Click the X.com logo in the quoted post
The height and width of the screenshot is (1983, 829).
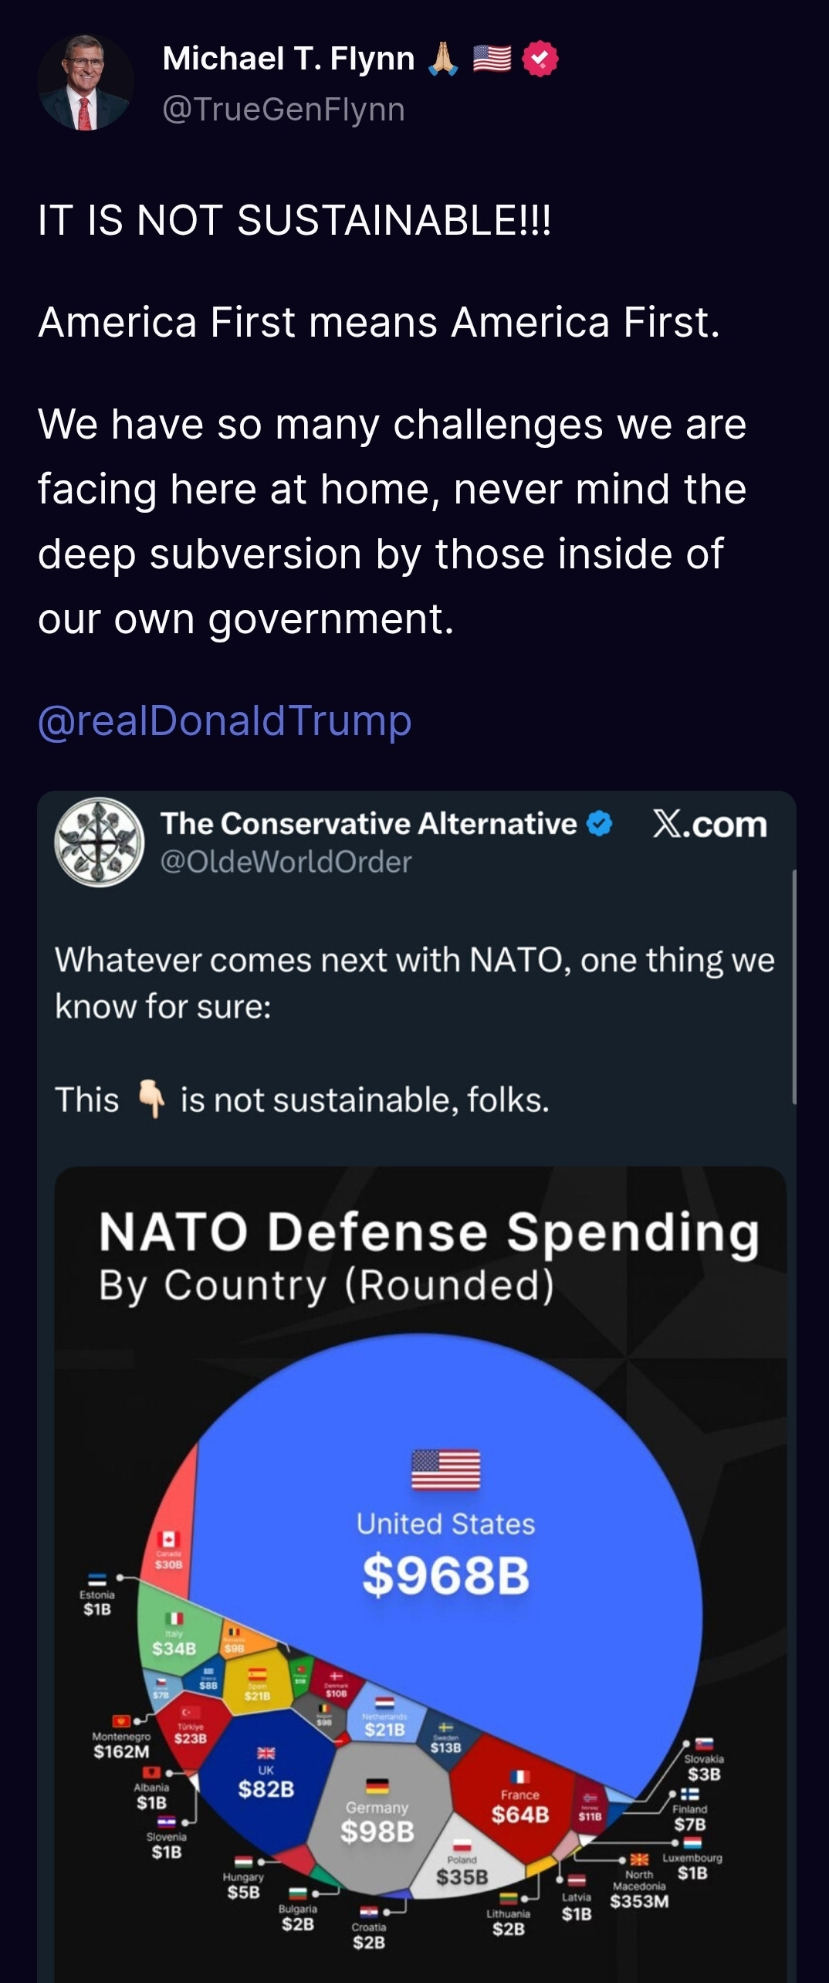pyautogui.click(x=709, y=825)
